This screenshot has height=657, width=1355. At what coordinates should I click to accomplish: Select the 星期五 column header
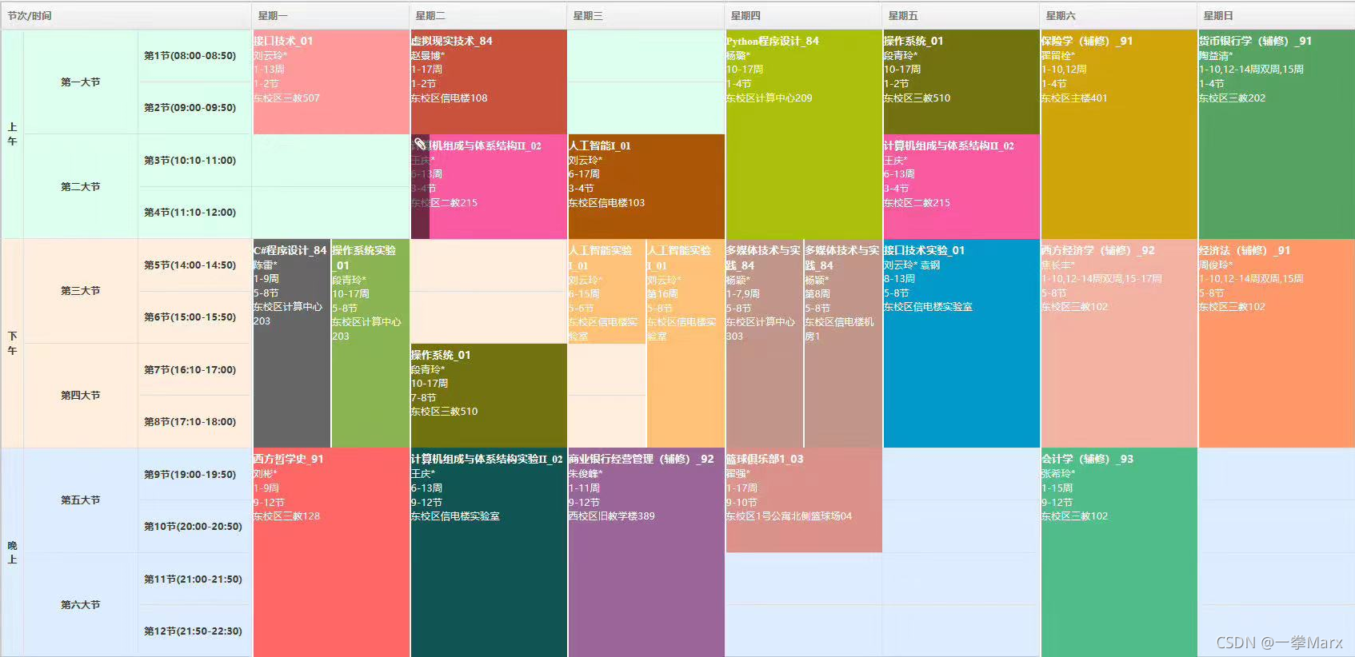coord(961,16)
